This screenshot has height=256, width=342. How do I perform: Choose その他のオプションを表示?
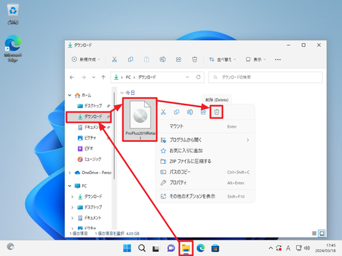[205, 197]
